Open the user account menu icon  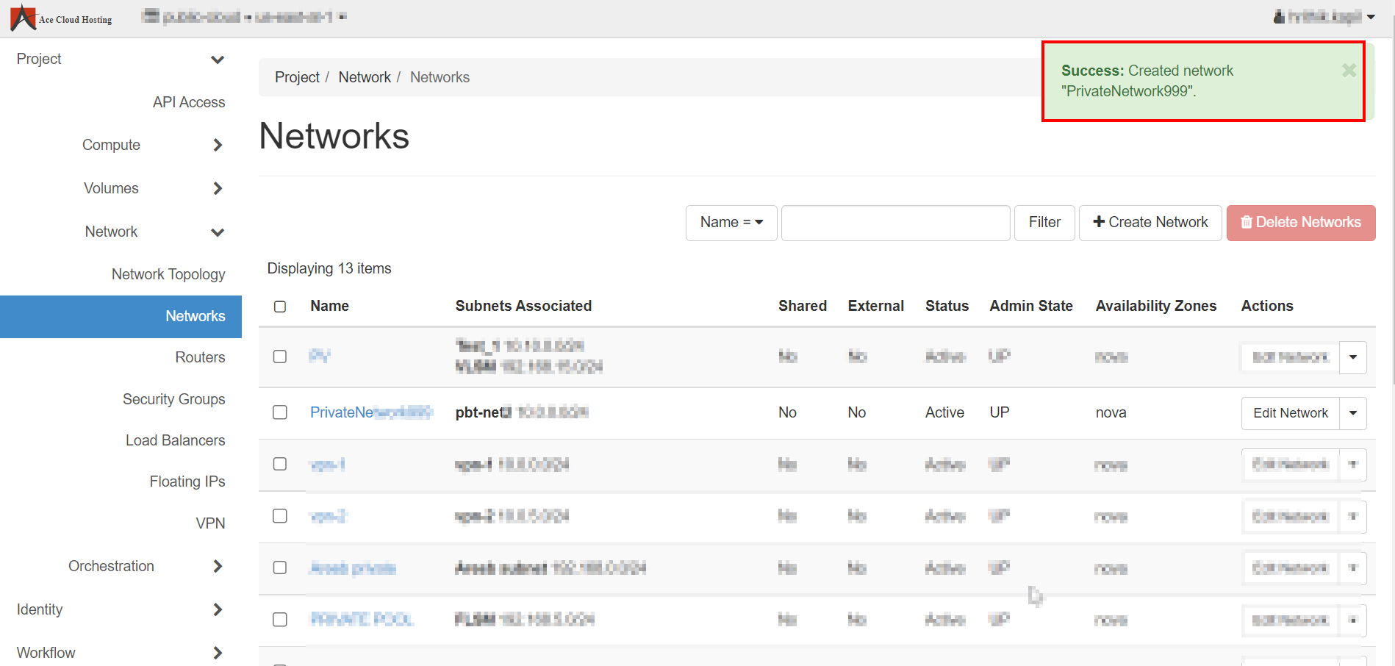1279,16
